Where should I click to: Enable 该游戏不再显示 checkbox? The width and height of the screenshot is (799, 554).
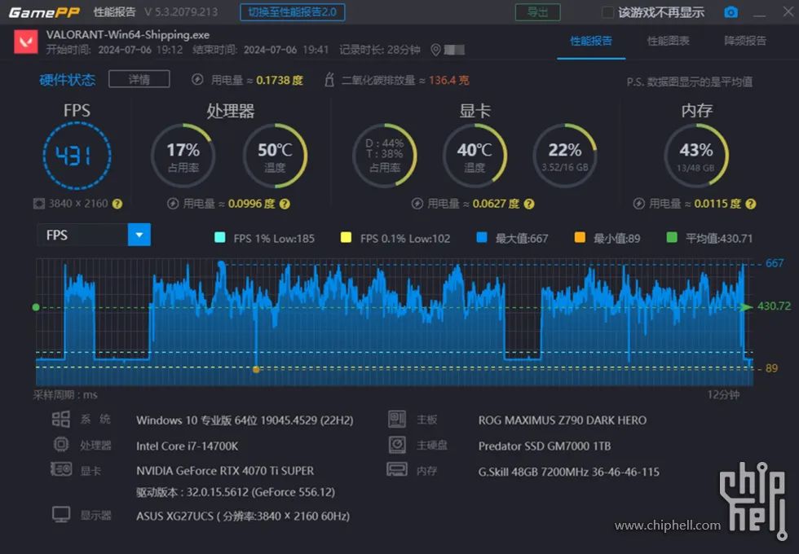607,12
